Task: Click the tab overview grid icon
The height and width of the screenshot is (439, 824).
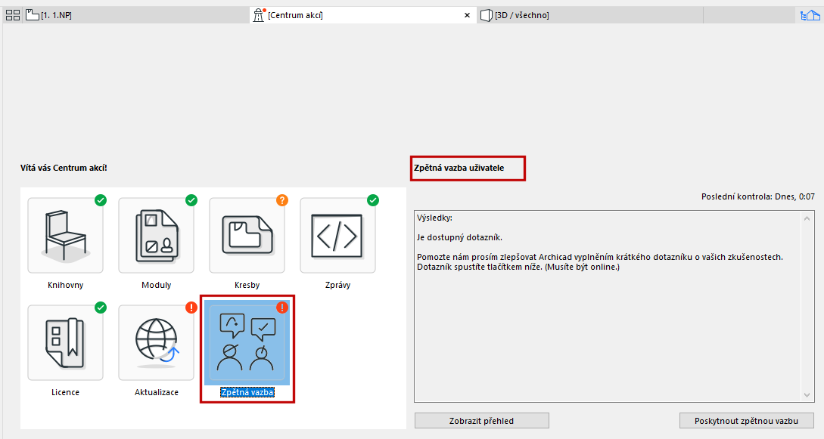Action: pyautogui.click(x=13, y=15)
